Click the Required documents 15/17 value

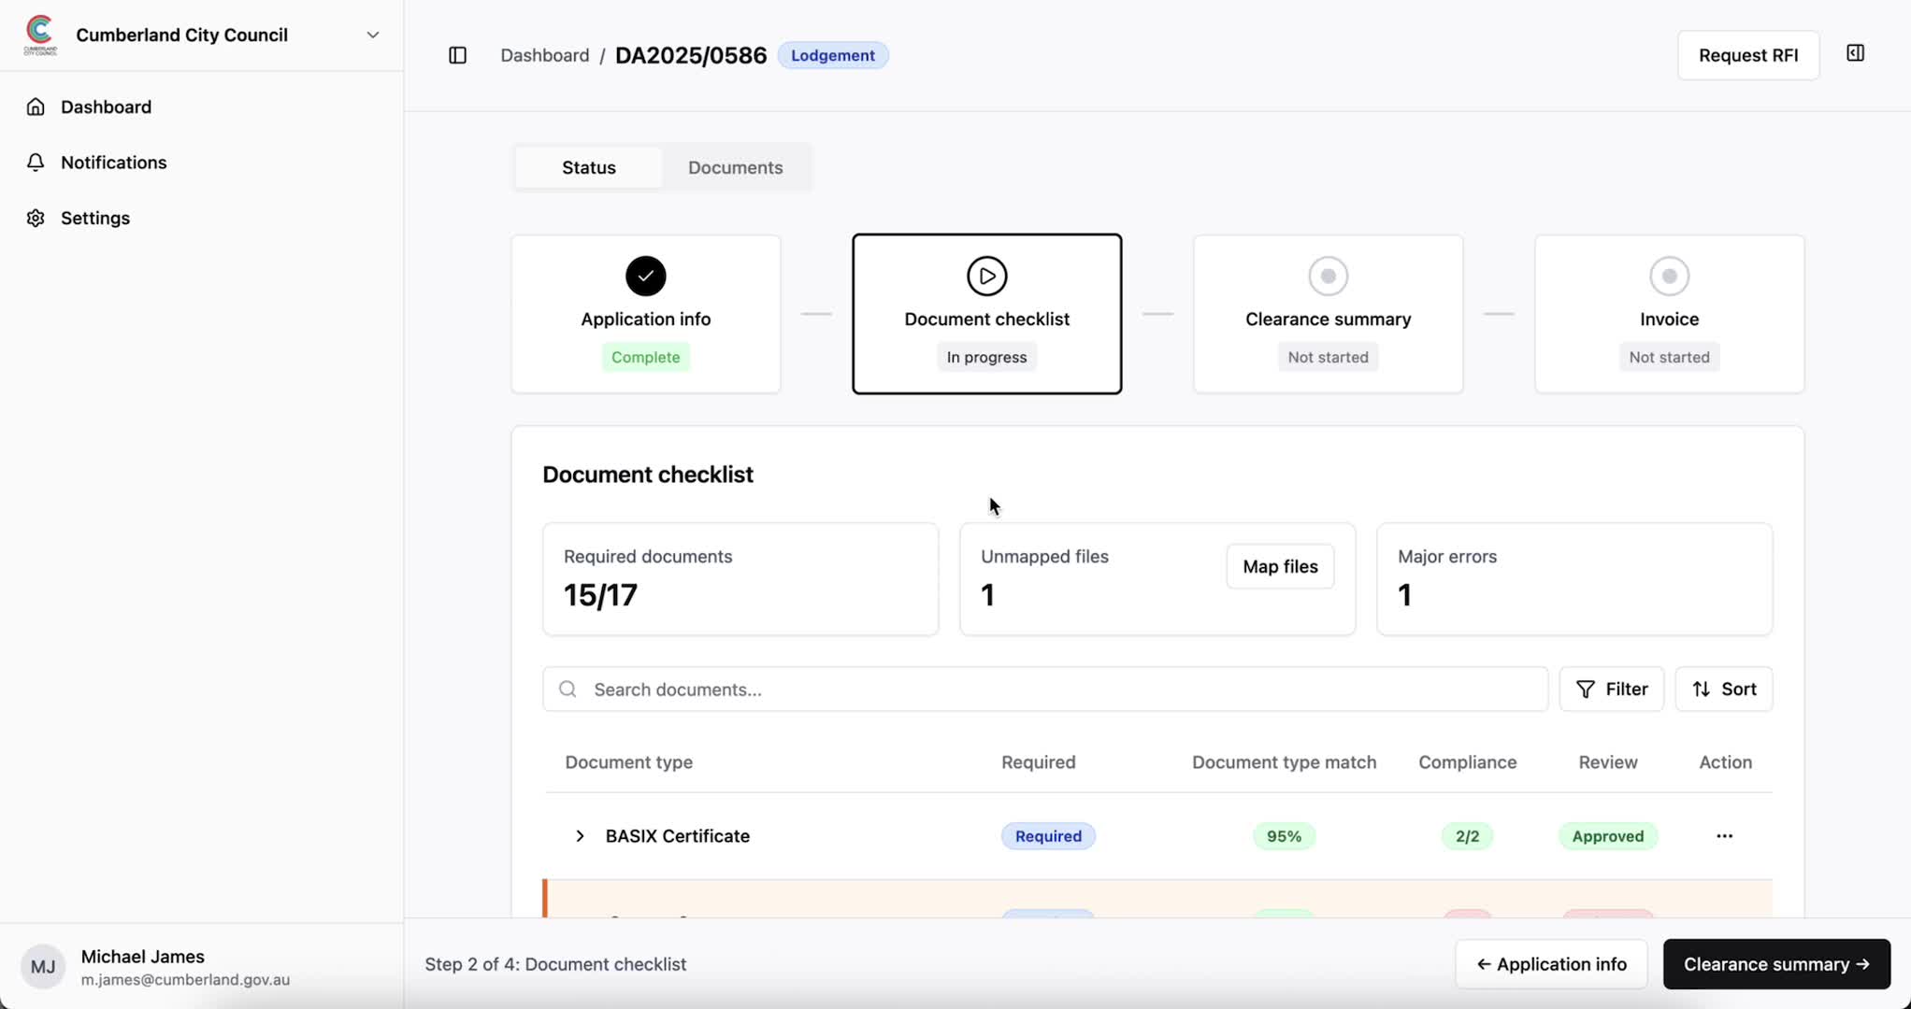point(601,595)
